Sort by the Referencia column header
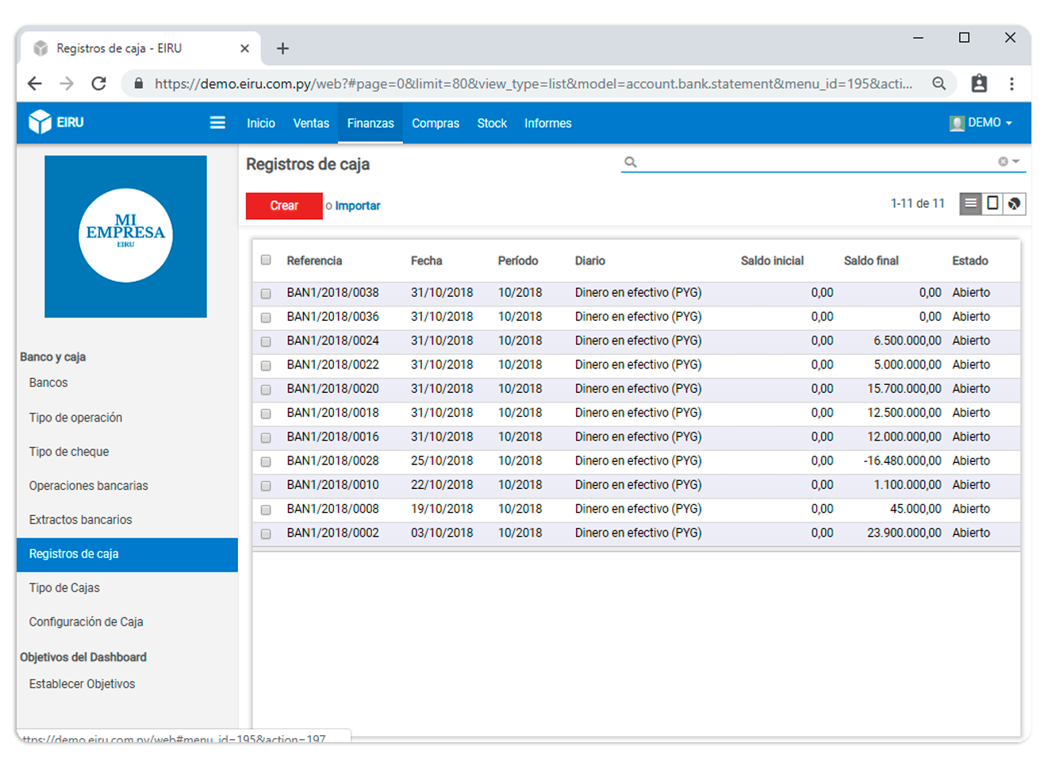1052x770 pixels. point(314,260)
